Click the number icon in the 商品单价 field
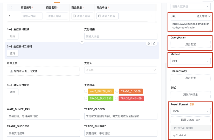The height and width of the screenshot is (140, 214). click(100, 16)
